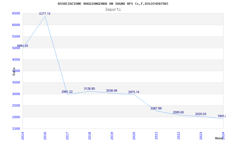This screenshot has height=141, width=226.
Task: Click the x-axis year 2016
Action: (x=45, y=136)
